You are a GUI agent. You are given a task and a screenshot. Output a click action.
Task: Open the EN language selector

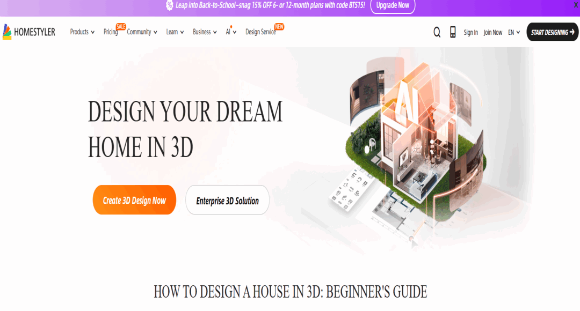click(x=514, y=32)
